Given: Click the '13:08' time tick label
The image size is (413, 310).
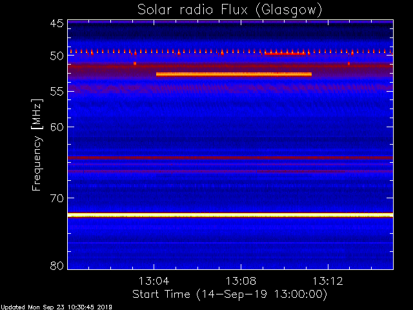Looking at the screenshot, I should 241,281.
